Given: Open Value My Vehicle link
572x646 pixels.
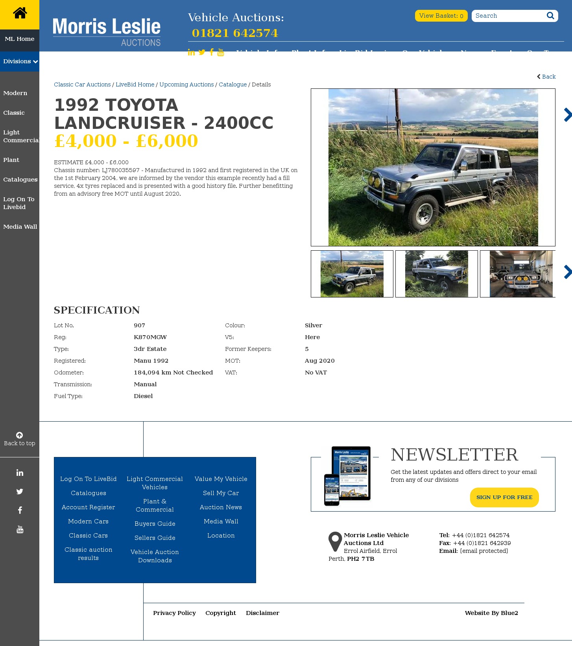Looking at the screenshot, I should [221, 479].
